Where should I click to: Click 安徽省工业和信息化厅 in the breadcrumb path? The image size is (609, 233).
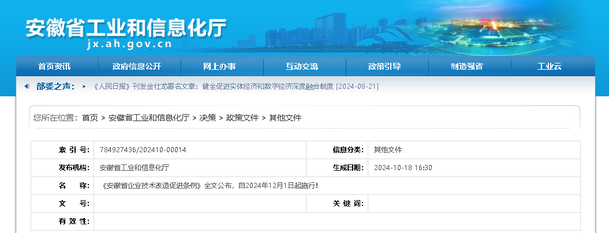(149, 118)
